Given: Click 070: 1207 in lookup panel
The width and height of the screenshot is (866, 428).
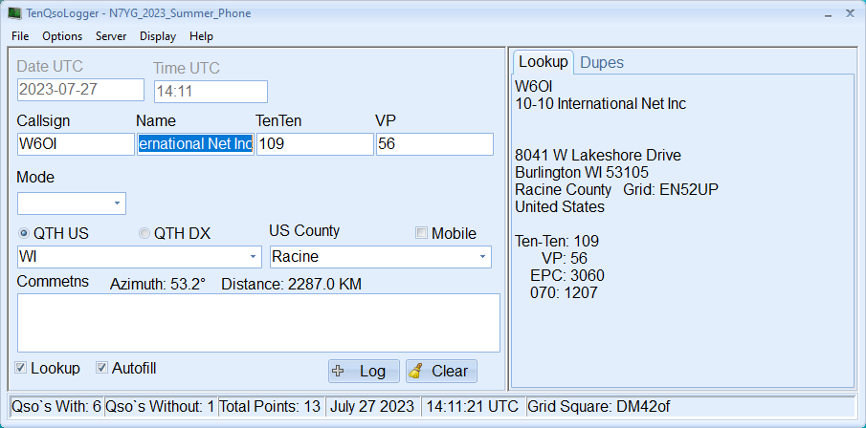Looking at the screenshot, I should (x=564, y=292).
